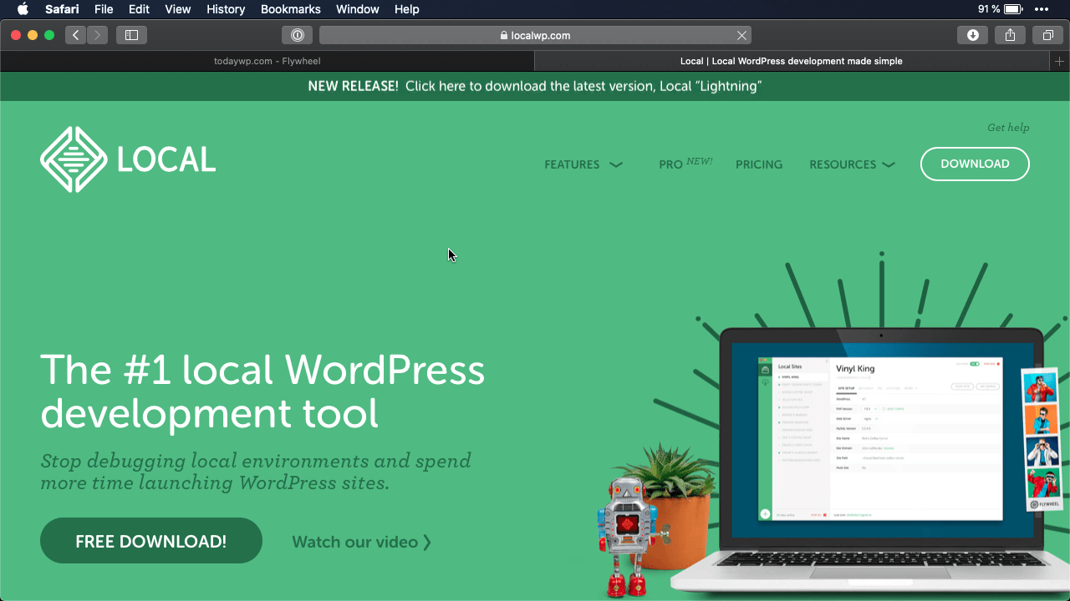This screenshot has width=1070, height=601.
Task: Click the NEW RELEASE announcement banner
Action: click(535, 86)
